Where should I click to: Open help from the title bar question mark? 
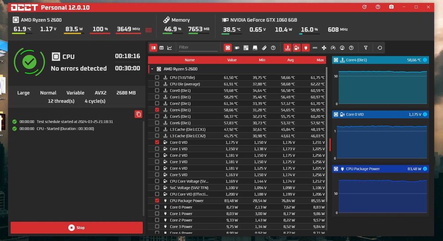[378, 7]
